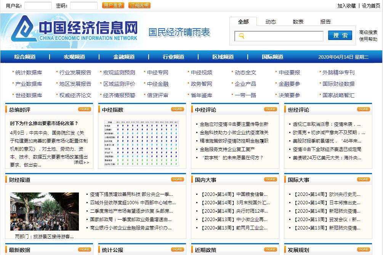The width and height of the screenshot is (383, 255).
Task: Click the 用户登录 login button
Action: (113, 5)
